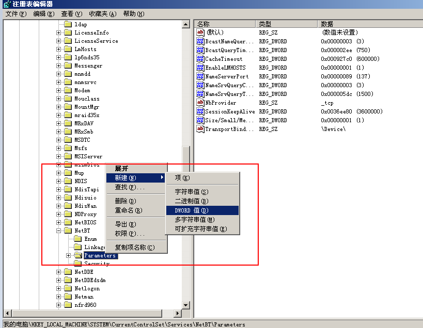Viewport: 423px width, 328px height.
Task: Select 权限(P)... in the context menu
Action: (x=136, y=234)
